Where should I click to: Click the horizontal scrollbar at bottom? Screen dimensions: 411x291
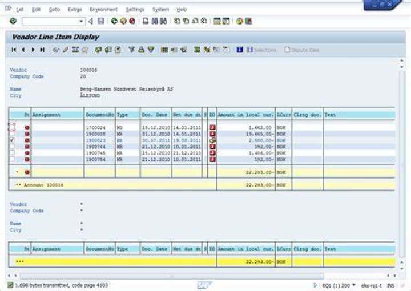coord(172,276)
